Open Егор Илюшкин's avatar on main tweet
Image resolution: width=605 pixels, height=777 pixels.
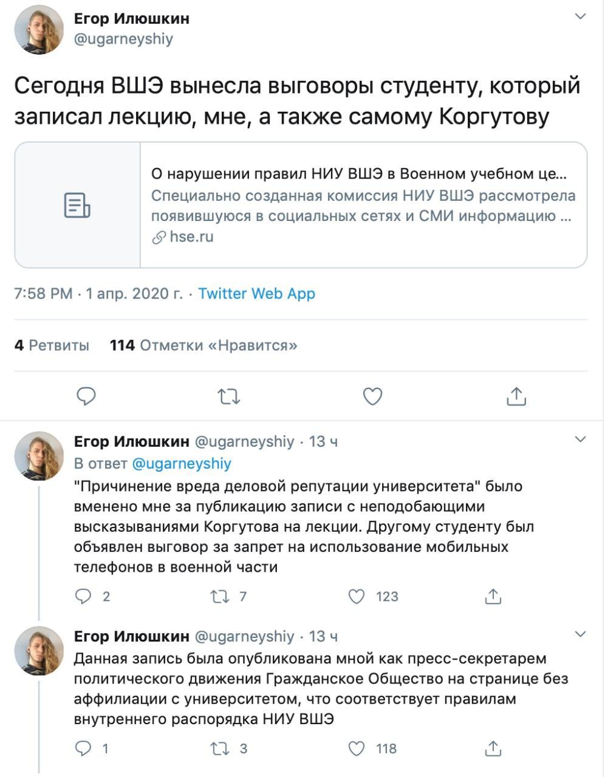[x=39, y=29]
